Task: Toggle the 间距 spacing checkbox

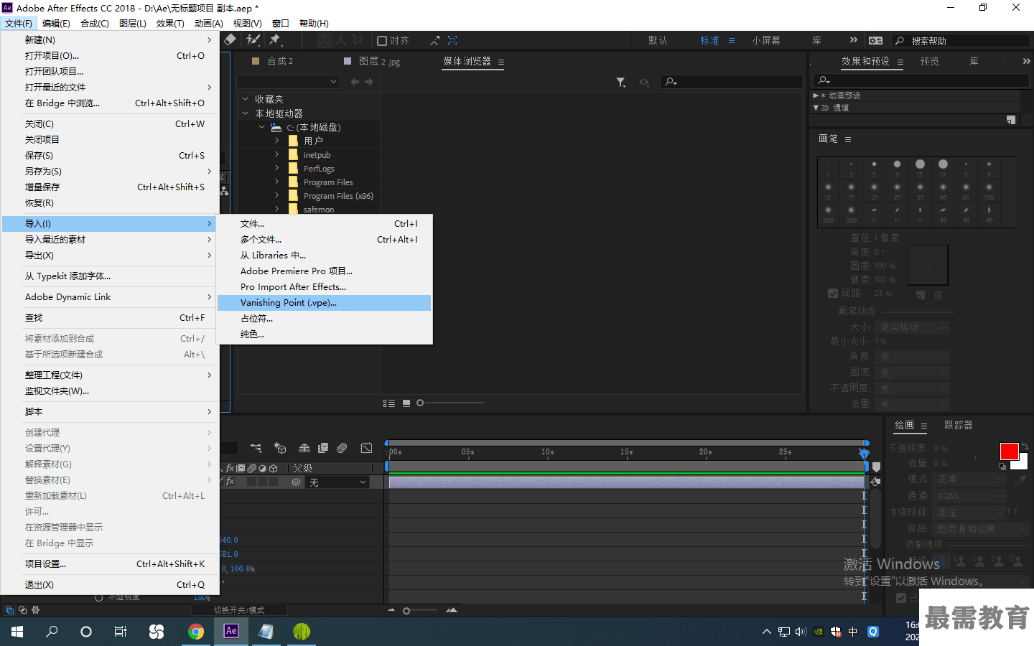Action: click(833, 294)
